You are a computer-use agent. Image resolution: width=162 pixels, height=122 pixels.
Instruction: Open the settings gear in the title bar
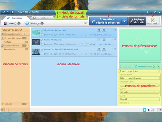(x=12, y=12)
